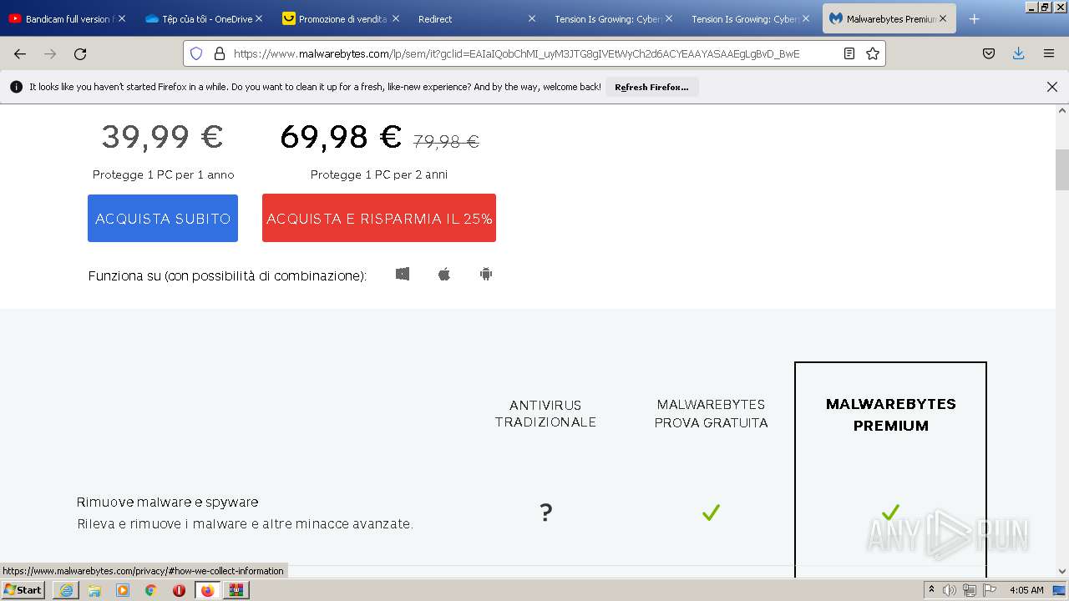Image resolution: width=1069 pixels, height=601 pixels.
Task: Click the Android platform icon
Action: click(x=486, y=274)
